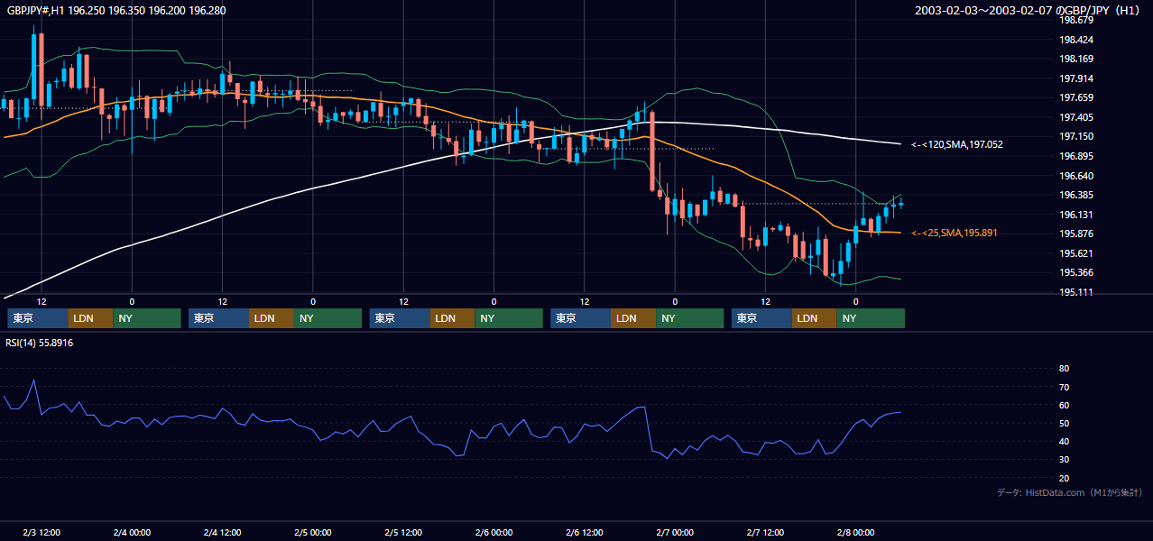1153x541 pixels.
Task: Select the 2/6 00:00 time label
Action: 493,532
